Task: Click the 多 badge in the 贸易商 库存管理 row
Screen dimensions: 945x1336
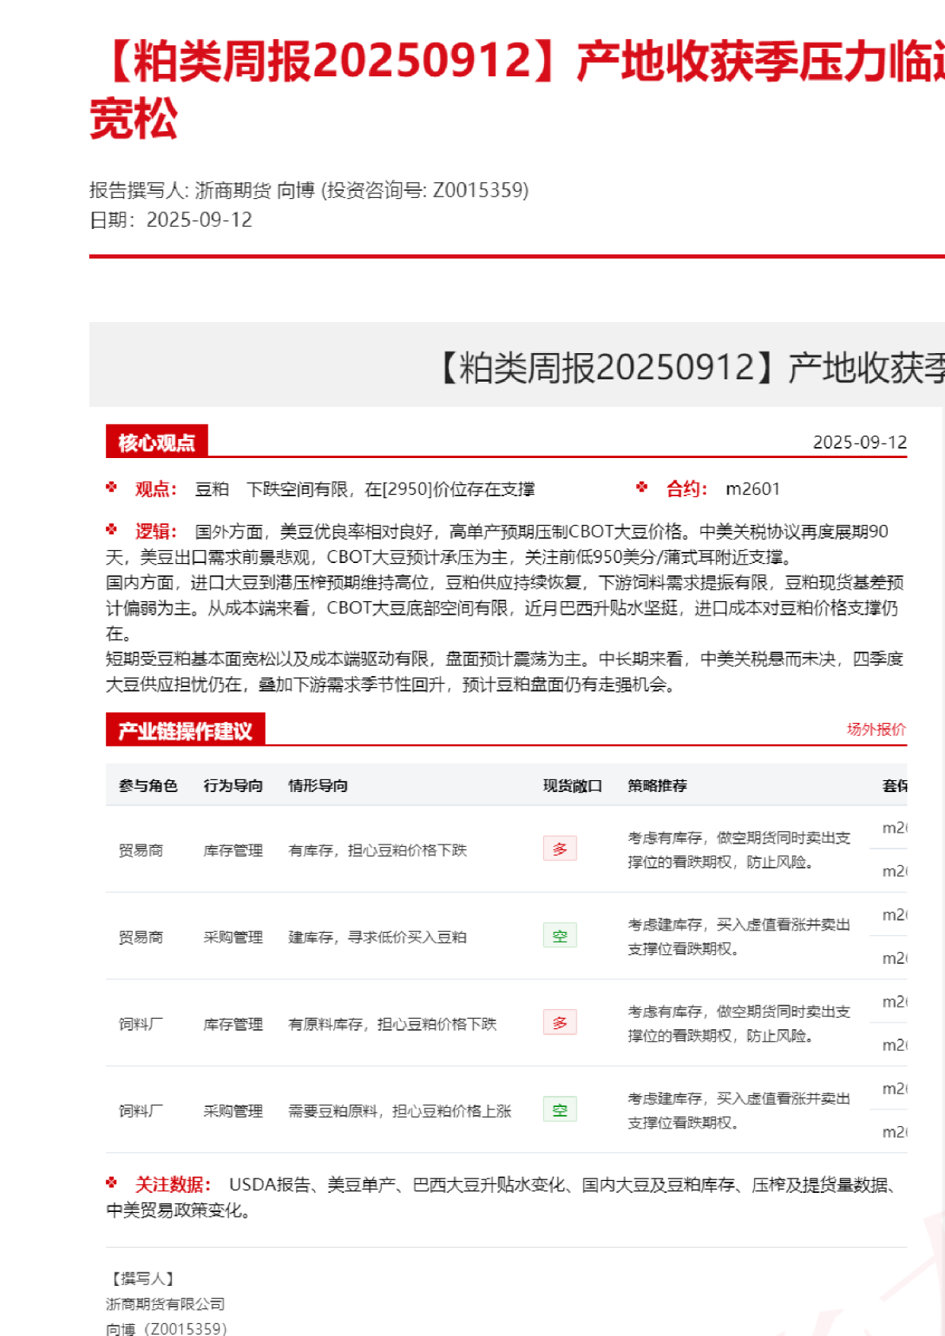Action: (559, 849)
